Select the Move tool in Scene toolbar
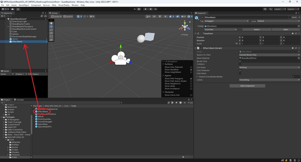This screenshot has height=162, width=301. (x=51, y=26)
